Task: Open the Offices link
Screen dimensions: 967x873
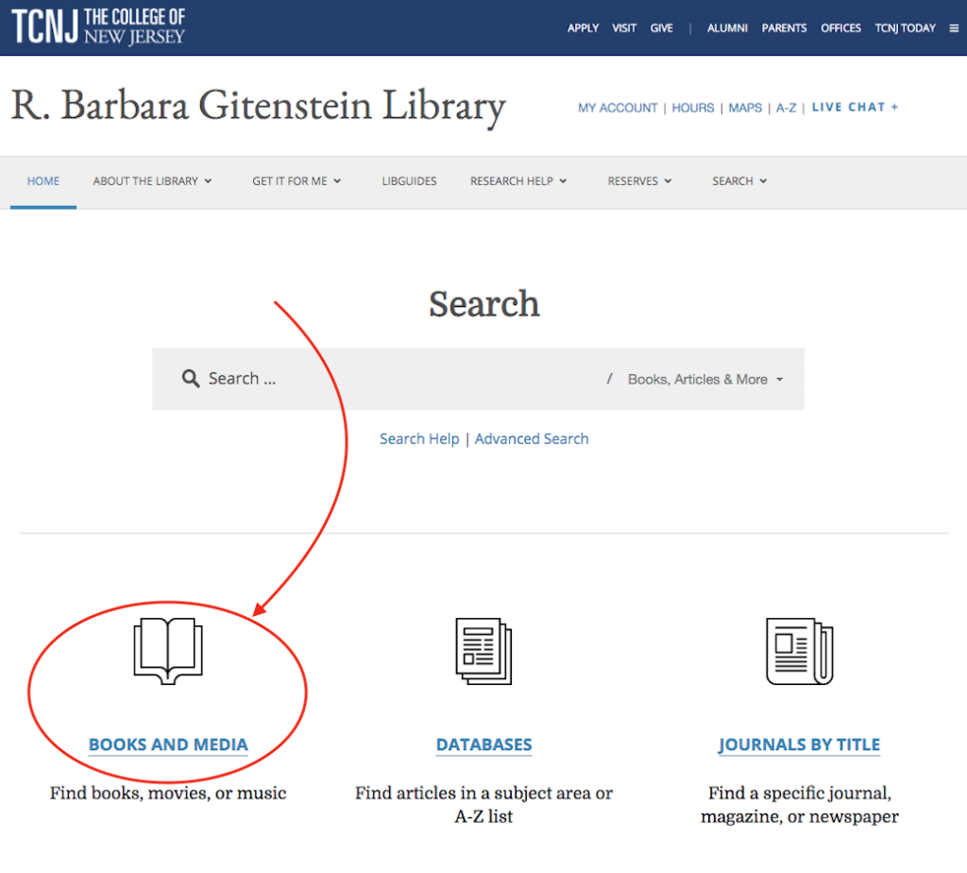Action: (x=840, y=28)
